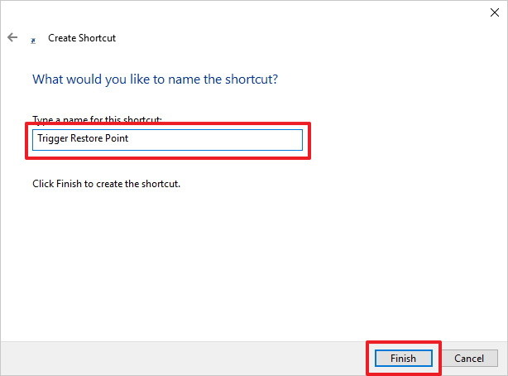
Task: Click the small shortcut icon beside the title
Action: tap(33, 39)
